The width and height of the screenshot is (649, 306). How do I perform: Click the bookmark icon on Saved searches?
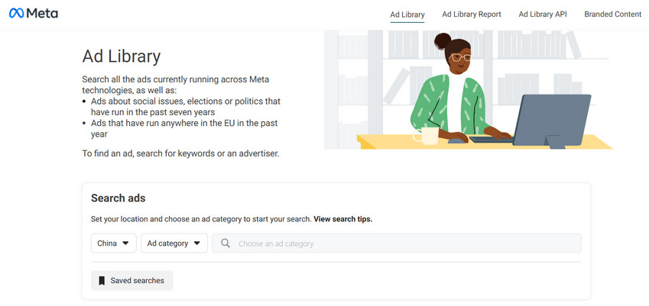(102, 281)
